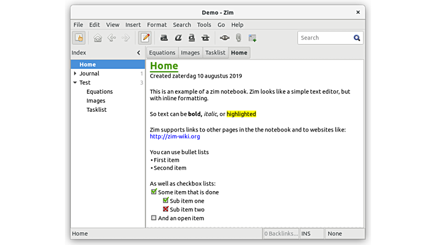The image size is (436, 245).
Task: Toggle the 'Sub item one' checkbox
Action: pyautogui.click(x=166, y=200)
